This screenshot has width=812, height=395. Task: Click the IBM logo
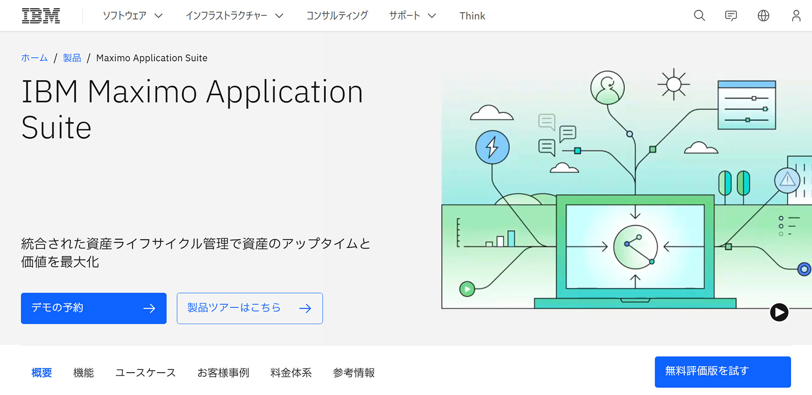tap(41, 16)
